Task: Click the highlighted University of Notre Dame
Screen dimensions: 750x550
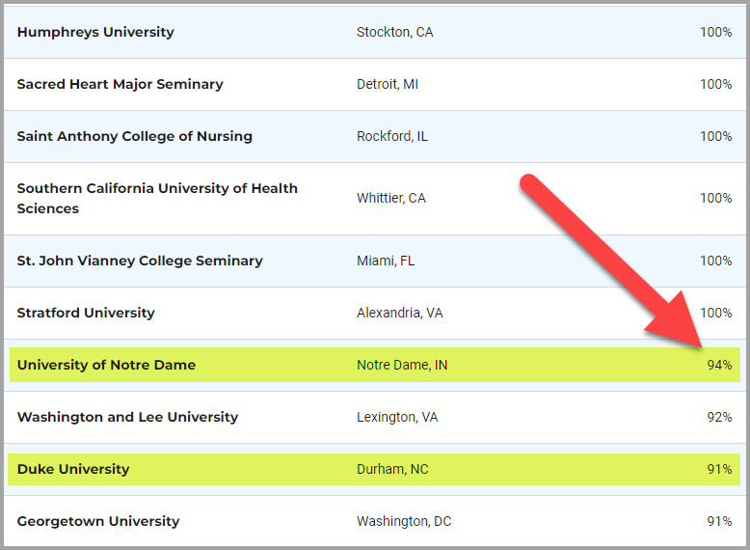Action: coord(106,366)
